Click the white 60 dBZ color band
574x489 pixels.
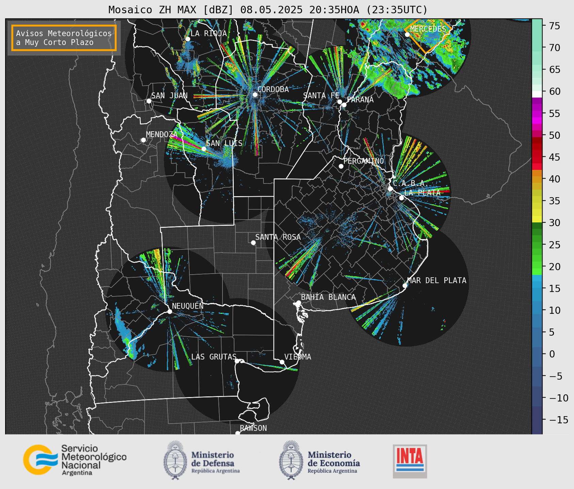[x=537, y=94]
